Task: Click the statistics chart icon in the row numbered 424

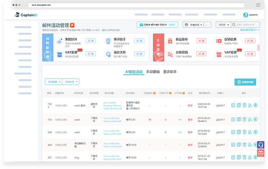Action: pos(250,145)
